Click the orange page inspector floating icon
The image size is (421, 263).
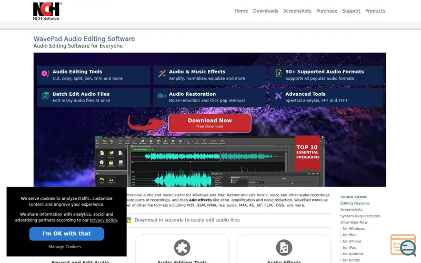tap(403, 245)
